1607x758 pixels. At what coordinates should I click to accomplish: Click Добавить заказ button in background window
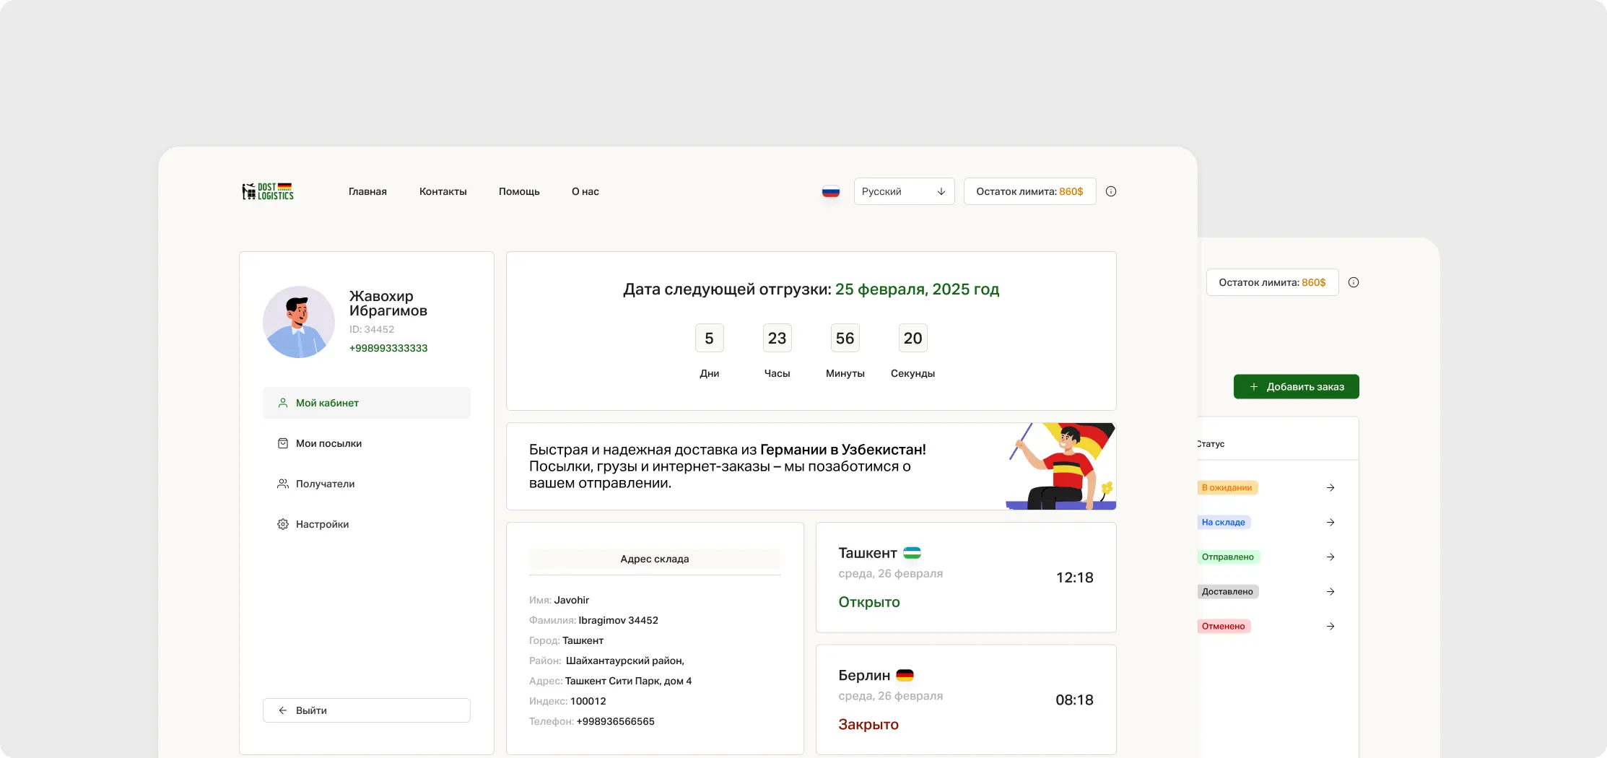coord(1296,386)
